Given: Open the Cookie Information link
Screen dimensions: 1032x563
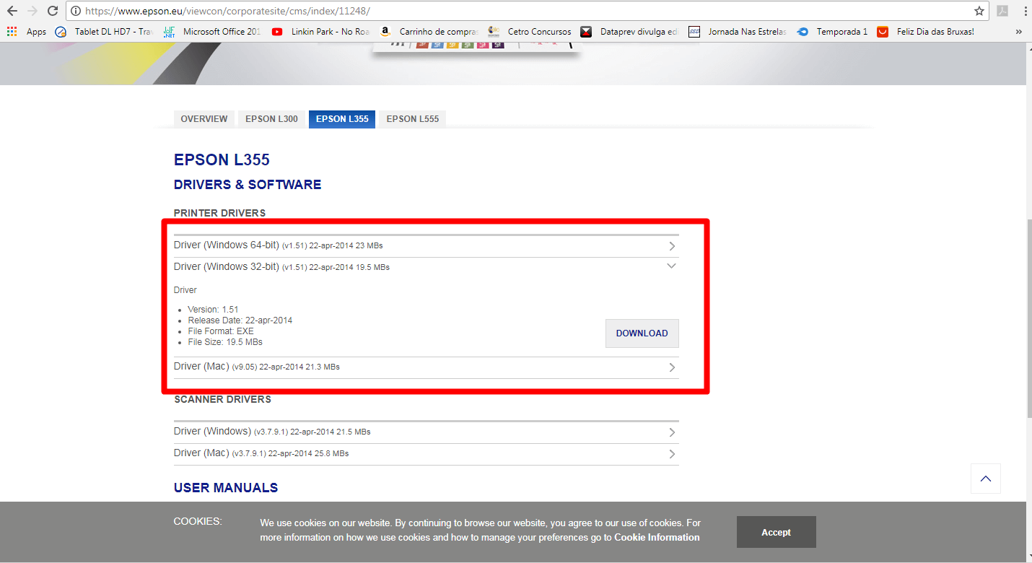Looking at the screenshot, I should coord(657,538).
